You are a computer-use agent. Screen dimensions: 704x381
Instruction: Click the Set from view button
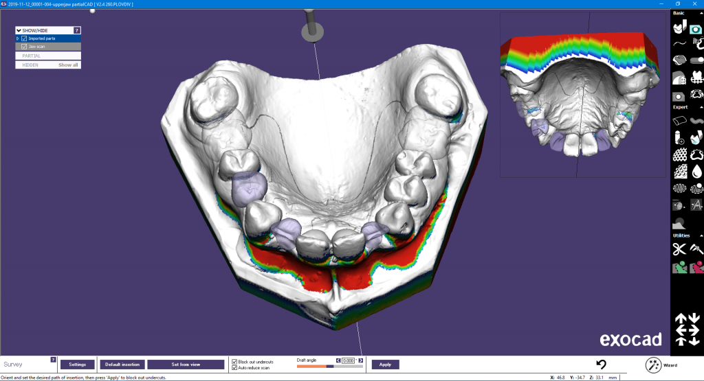(186, 365)
